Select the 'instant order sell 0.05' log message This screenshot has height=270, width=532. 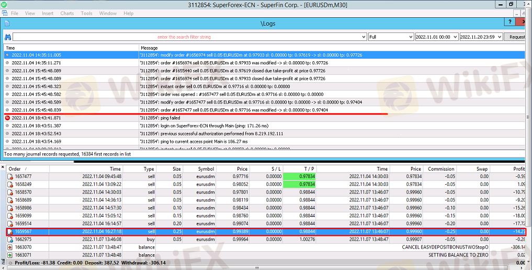click(x=215, y=86)
